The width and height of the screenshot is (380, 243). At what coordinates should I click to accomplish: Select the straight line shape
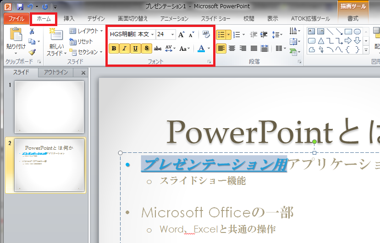click(x=330, y=31)
